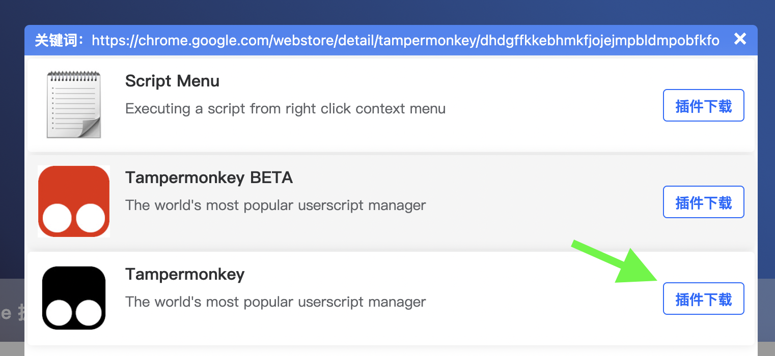Select the Script Menu title text
Image resolution: width=775 pixels, height=356 pixels.
tap(172, 81)
